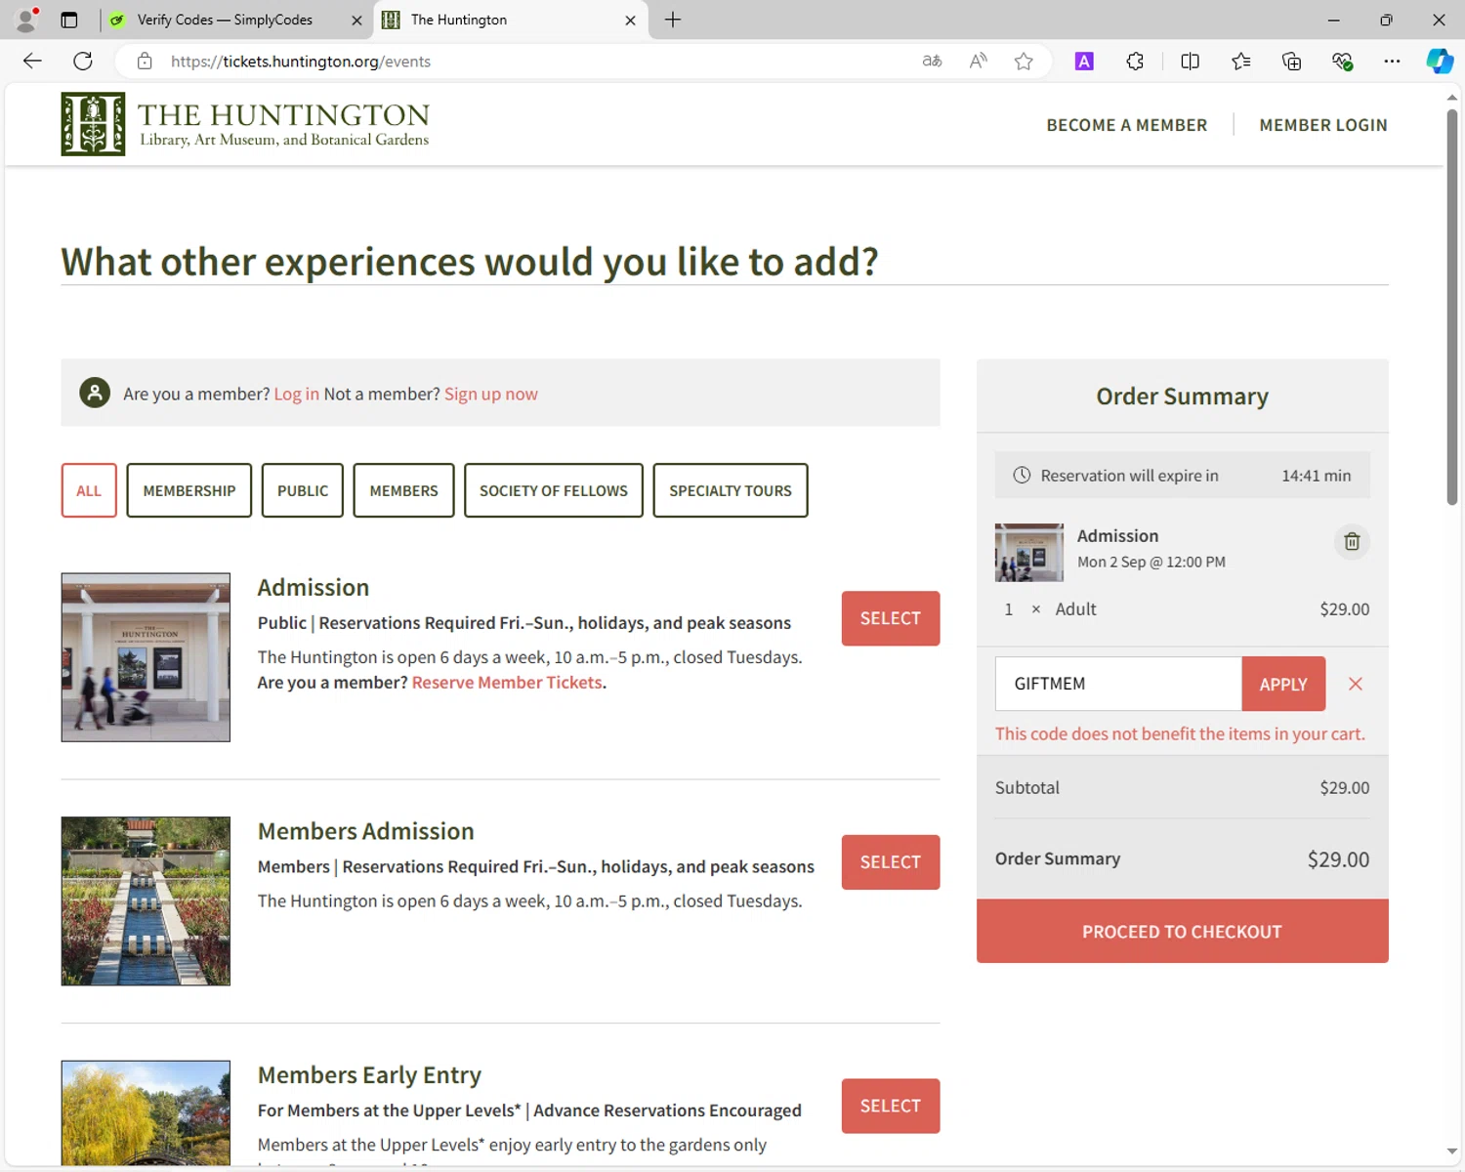
Task: Click the Admission event title
Action: (x=314, y=587)
